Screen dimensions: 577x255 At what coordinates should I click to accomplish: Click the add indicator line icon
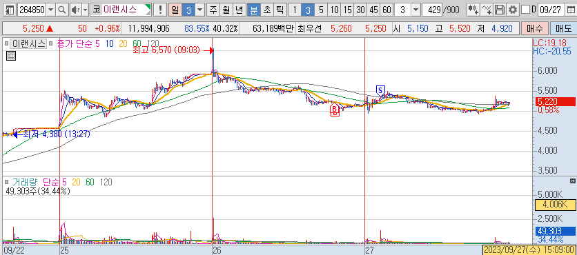pos(487,10)
